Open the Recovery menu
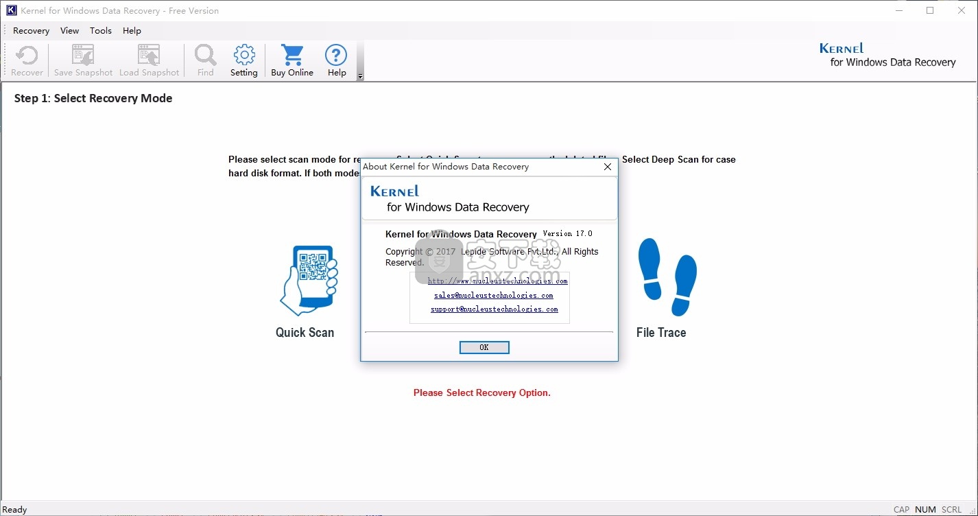Viewport: 978px width, 516px height. coord(31,31)
